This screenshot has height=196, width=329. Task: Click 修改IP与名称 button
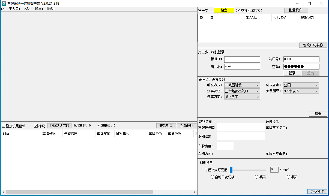pos(313,45)
